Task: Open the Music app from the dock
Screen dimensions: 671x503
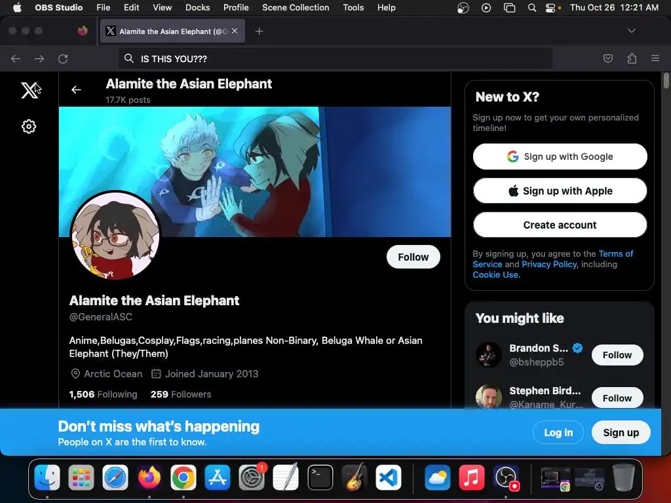Action: [472, 477]
